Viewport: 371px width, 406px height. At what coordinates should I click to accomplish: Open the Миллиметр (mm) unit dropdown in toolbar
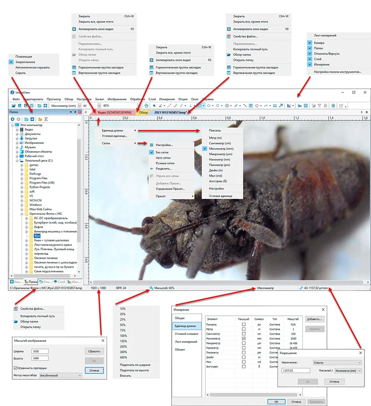point(79,106)
